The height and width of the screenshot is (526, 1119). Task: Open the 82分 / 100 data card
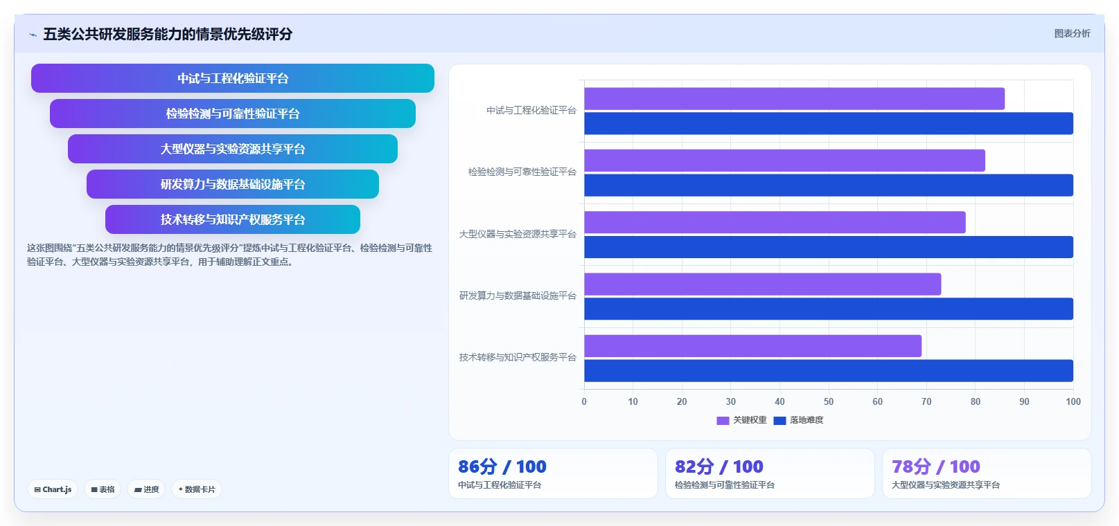pos(770,473)
